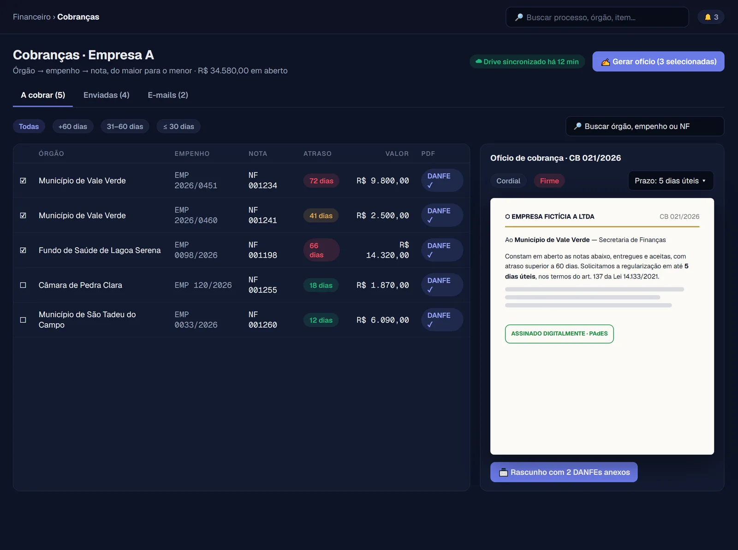This screenshot has height=550, width=738.
Task: Click Gerar ofício (3 selecionadas) button
Action: coord(658,62)
